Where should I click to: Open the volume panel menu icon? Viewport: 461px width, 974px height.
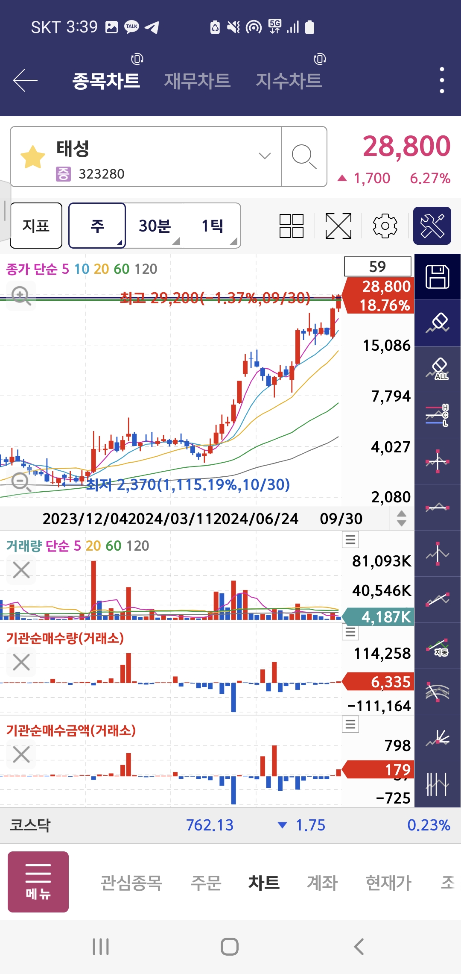tap(350, 540)
